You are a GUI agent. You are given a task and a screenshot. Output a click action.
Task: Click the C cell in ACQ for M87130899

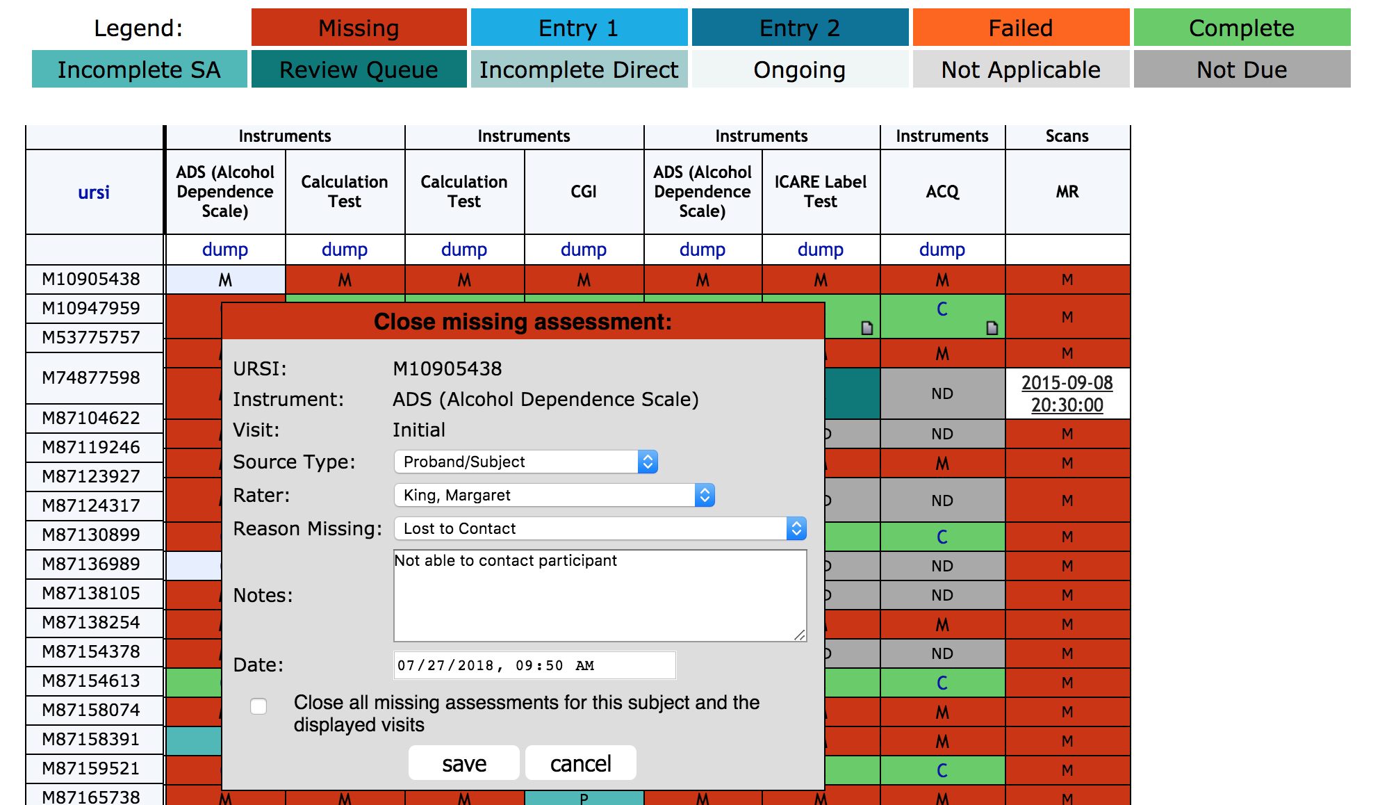tap(942, 537)
